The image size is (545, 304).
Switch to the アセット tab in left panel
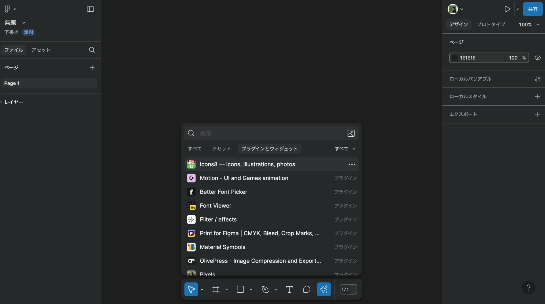41,50
